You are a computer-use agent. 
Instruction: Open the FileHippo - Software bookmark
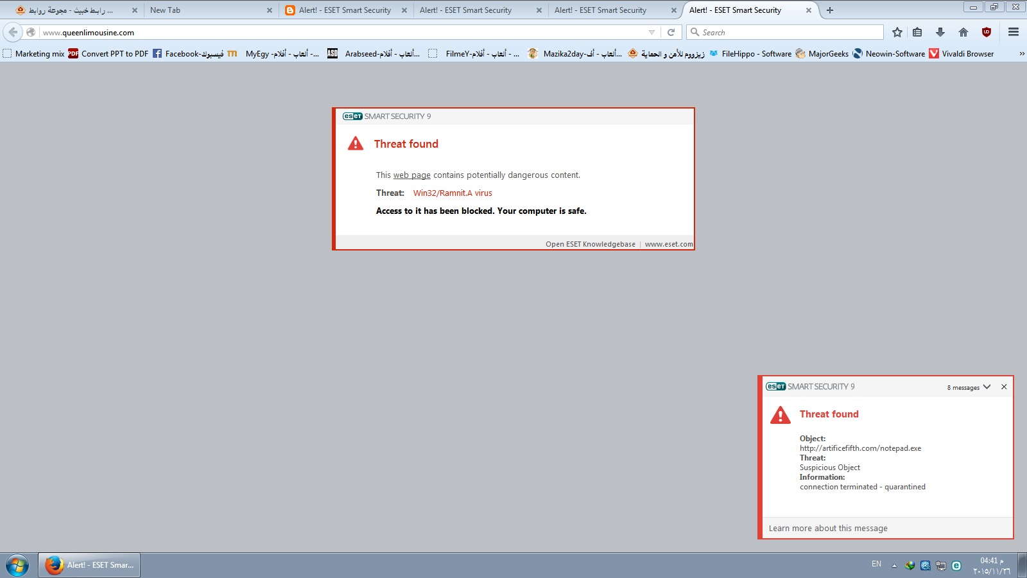(x=750, y=54)
